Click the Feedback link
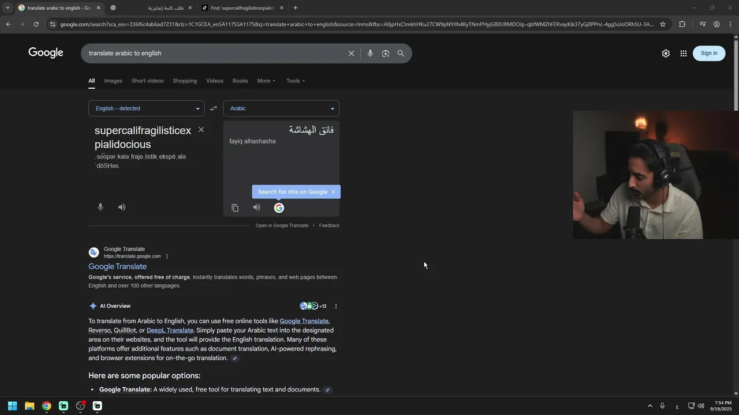Screen dimensions: 739x415 click(x=329, y=225)
